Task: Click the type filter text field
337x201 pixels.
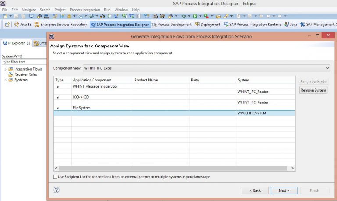Action: (24, 62)
